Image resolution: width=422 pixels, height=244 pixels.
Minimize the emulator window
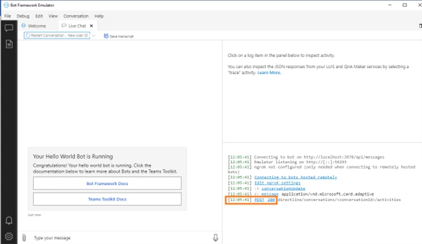[x=389, y=5]
